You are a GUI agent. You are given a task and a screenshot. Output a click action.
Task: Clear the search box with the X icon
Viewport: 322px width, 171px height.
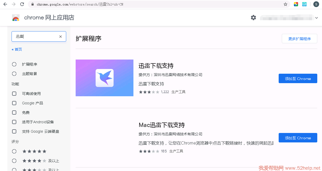(60, 37)
